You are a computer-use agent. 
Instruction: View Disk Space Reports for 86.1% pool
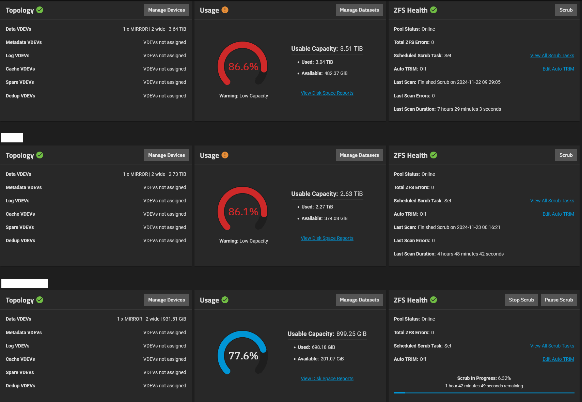pyautogui.click(x=327, y=238)
